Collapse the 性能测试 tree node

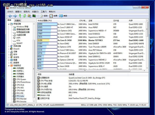tap(9, 66)
